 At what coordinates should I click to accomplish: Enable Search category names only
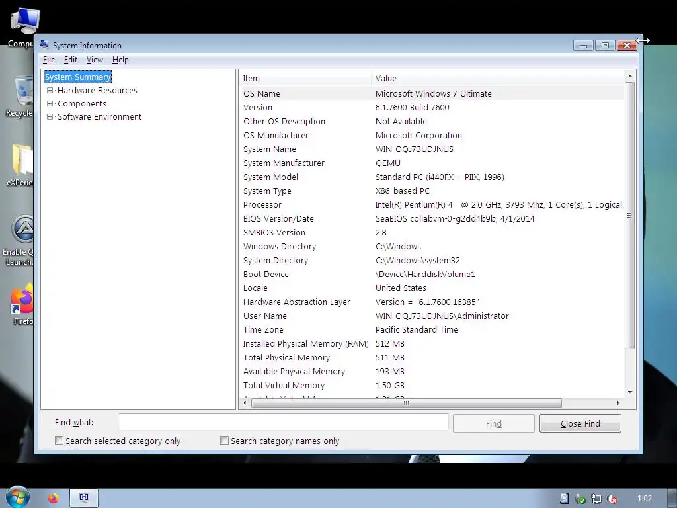point(224,440)
